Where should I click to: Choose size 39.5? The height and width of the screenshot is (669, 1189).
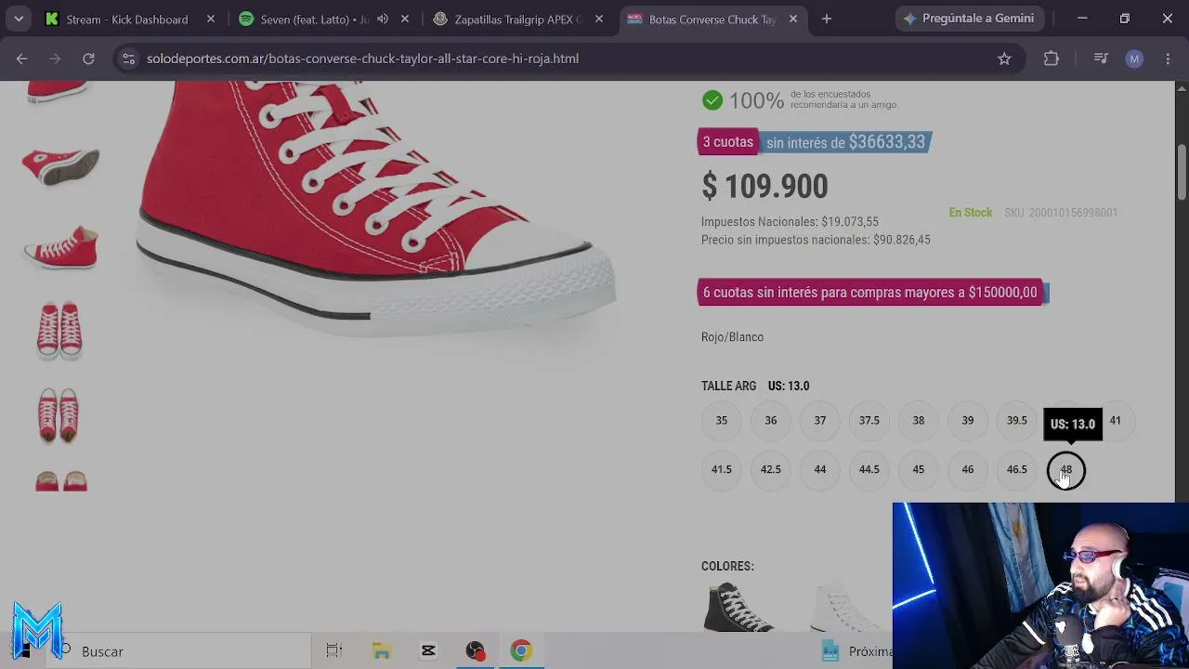(x=1017, y=421)
